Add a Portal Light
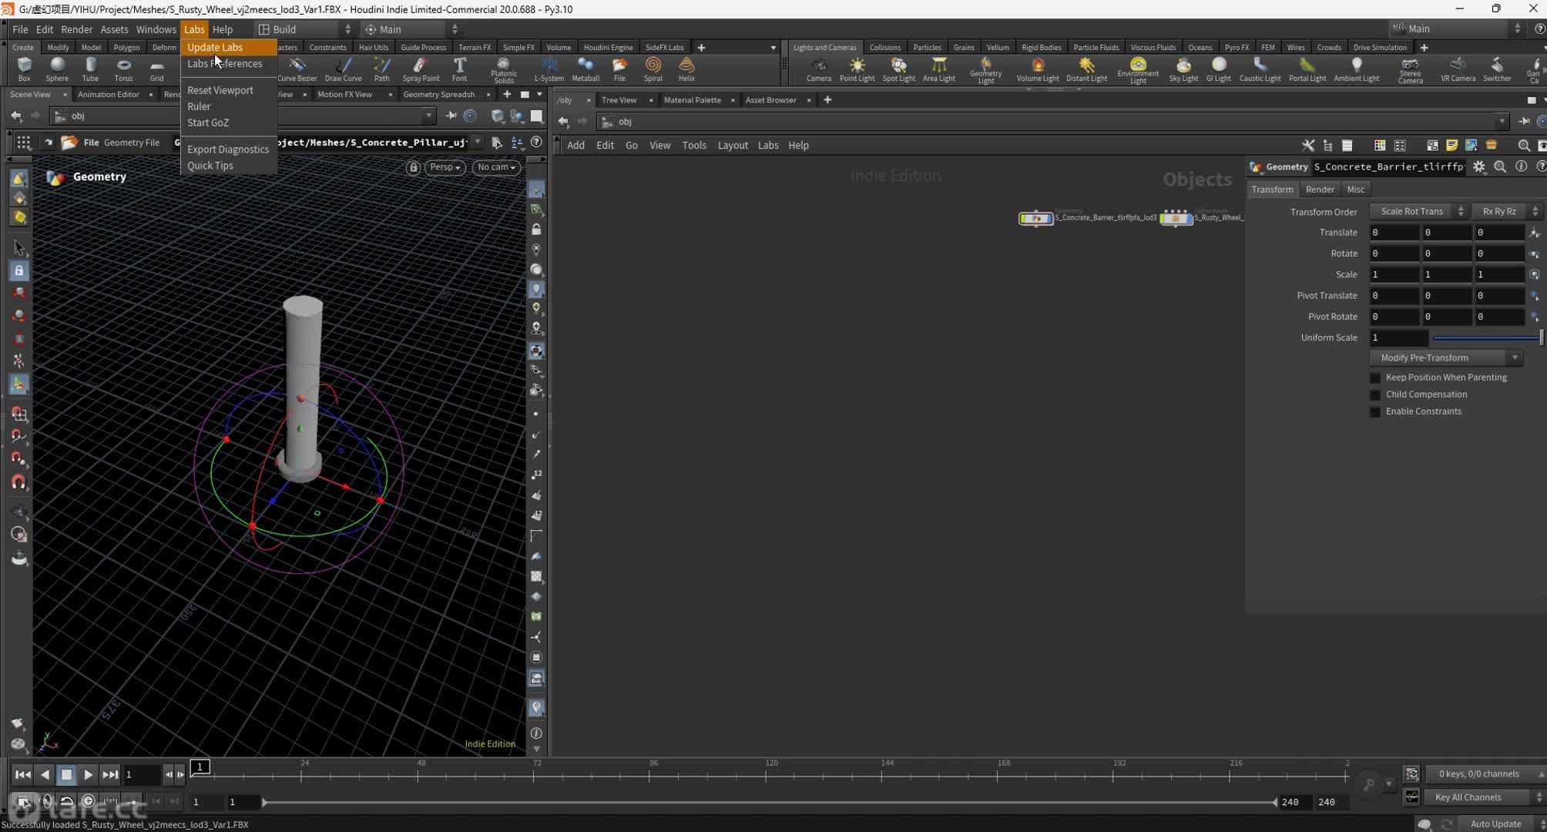Screen dimensions: 1547x832 (x=1307, y=69)
